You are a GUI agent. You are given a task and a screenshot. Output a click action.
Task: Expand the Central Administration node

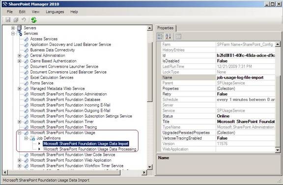(19, 55)
